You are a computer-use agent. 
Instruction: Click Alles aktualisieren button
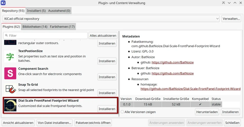103,36
